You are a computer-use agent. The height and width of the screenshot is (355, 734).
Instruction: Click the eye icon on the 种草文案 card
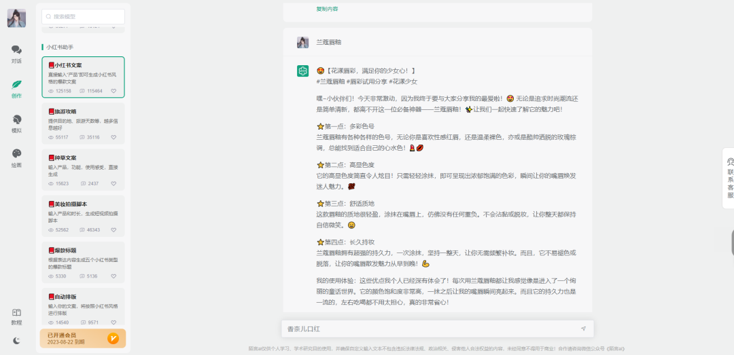point(51,184)
